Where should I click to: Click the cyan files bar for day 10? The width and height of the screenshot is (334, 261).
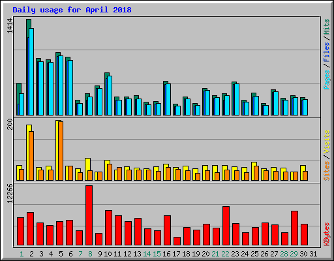tap(110, 95)
